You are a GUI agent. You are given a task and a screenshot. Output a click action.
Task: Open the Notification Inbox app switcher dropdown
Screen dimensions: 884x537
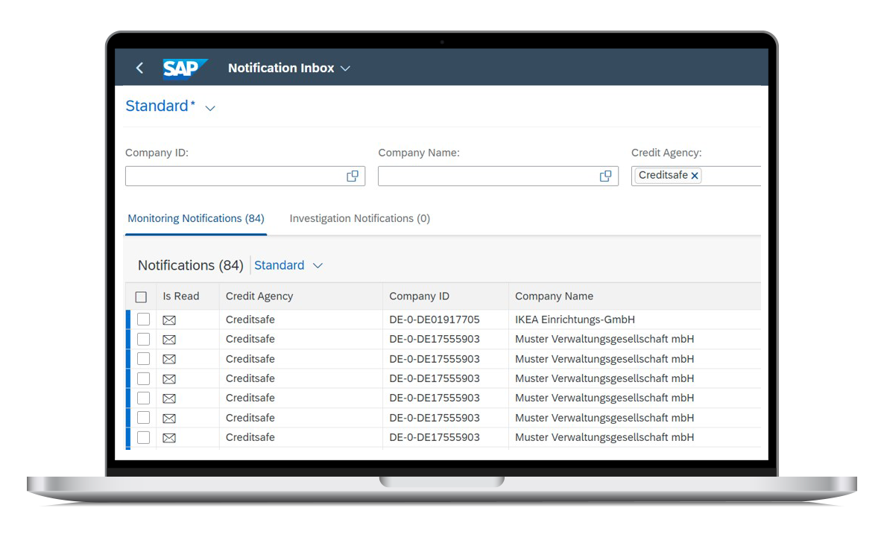[x=344, y=68]
